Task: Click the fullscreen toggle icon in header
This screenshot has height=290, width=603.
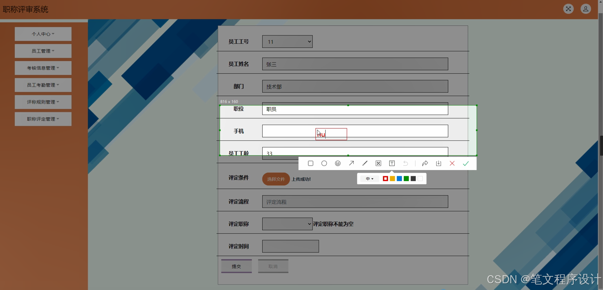Action: click(x=569, y=9)
